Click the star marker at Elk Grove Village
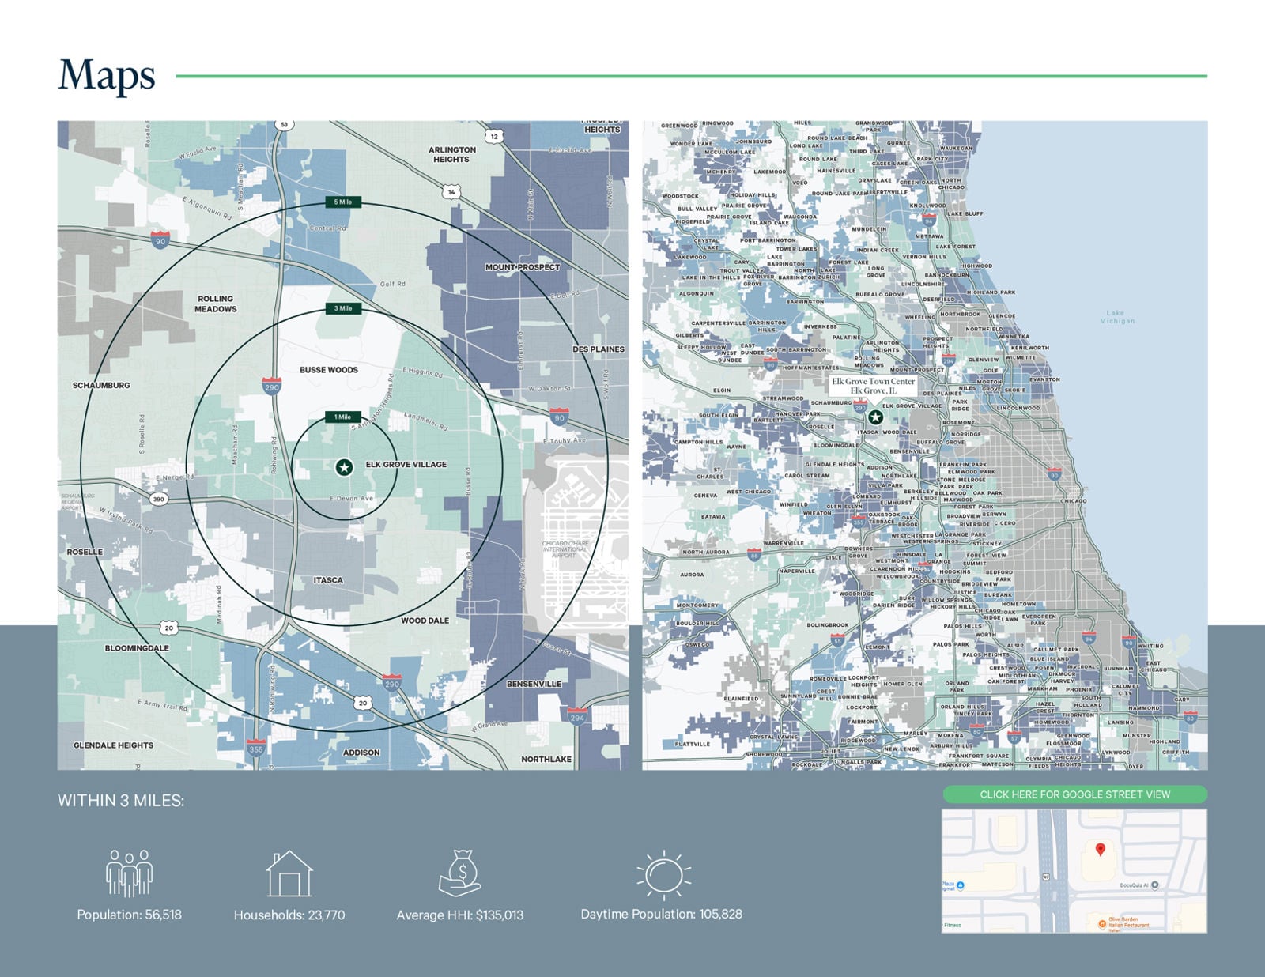 pyautogui.click(x=344, y=467)
